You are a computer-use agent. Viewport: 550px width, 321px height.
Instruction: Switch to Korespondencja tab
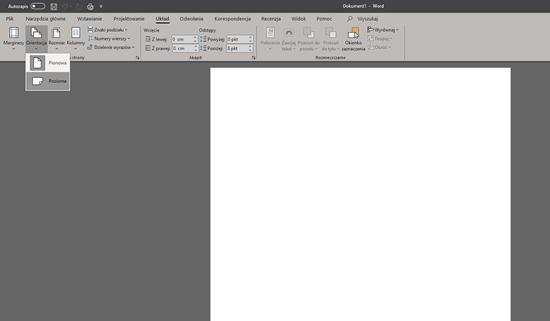232,19
